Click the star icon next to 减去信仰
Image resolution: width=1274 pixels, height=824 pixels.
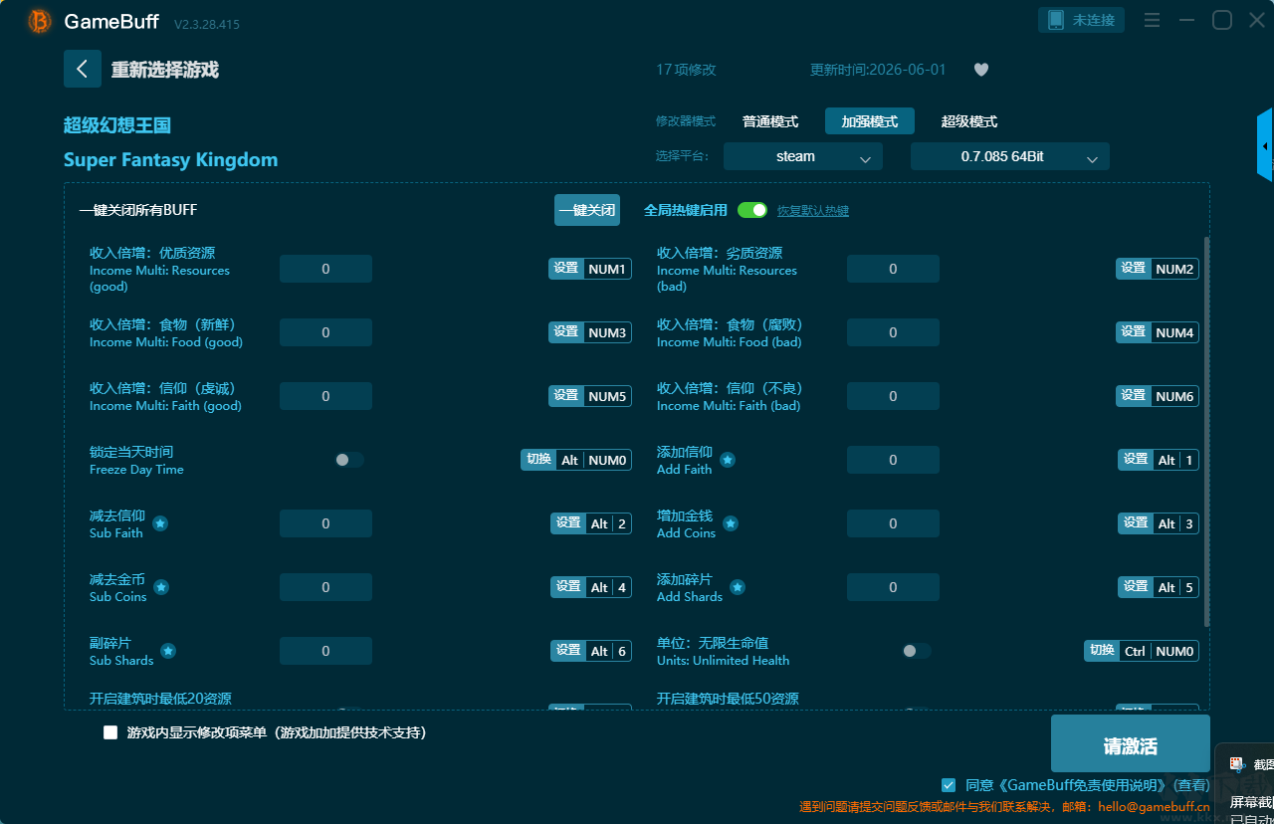click(x=160, y=523)
